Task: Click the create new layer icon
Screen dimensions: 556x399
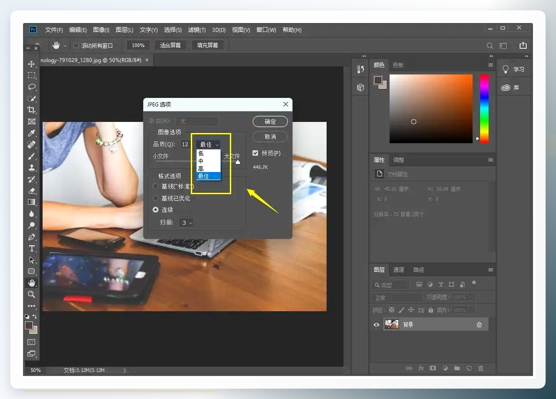Action: click(469, 368)
